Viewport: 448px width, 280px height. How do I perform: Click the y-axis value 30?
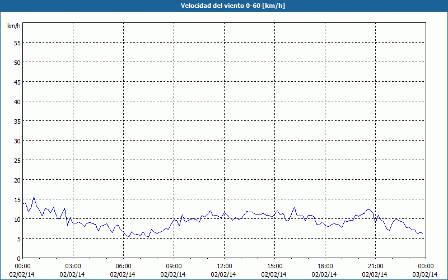[x=17, y=141]
